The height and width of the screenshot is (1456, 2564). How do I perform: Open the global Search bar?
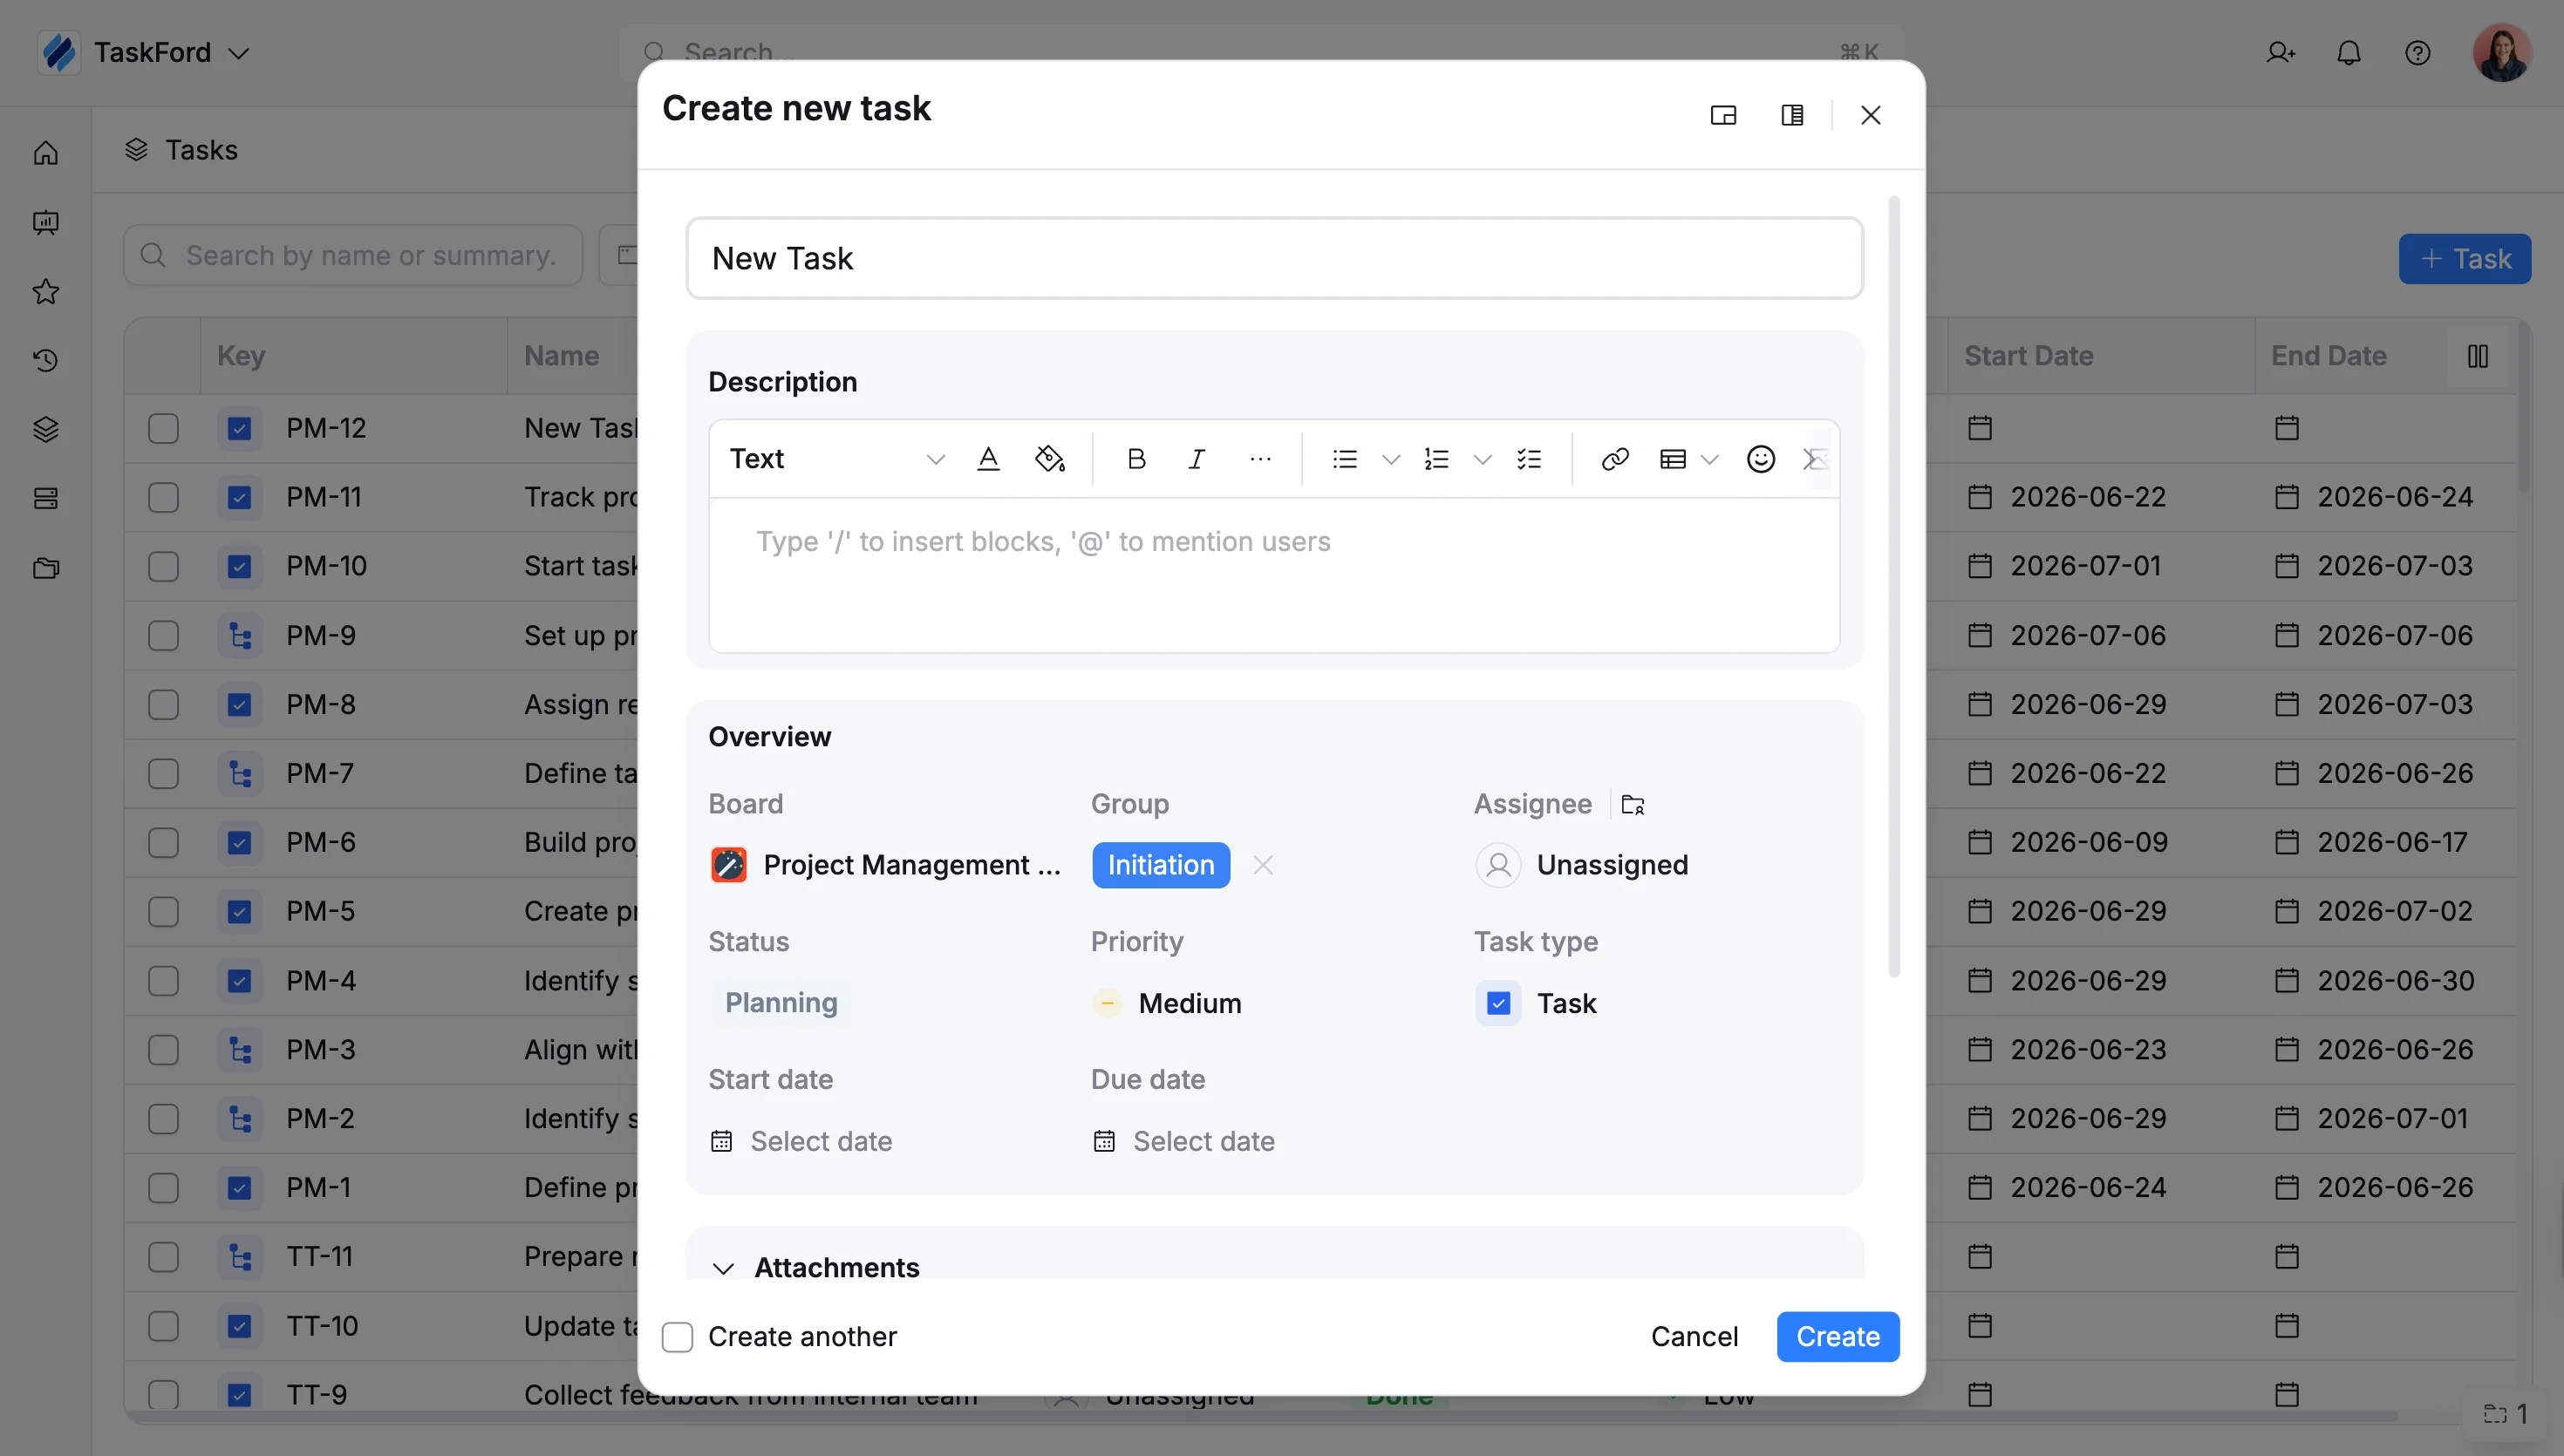point(1262,53)
